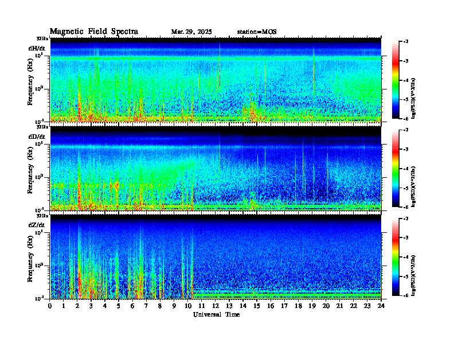Click hour '16' on the time axis
This screenshot has height=351, width=454.
pos(271,306)
